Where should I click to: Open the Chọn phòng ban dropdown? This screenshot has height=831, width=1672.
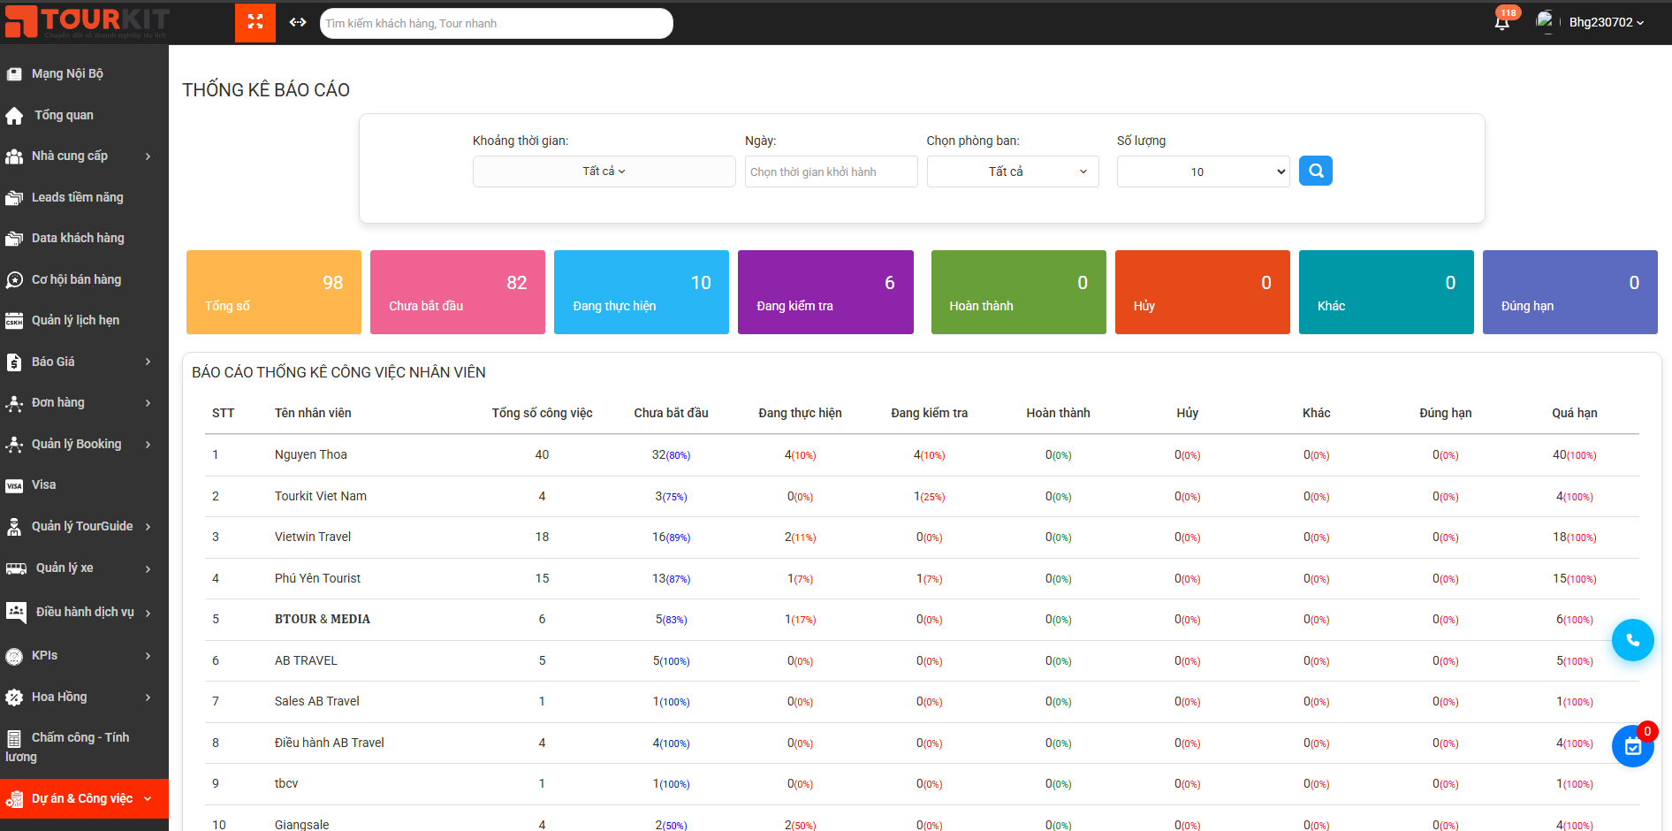[x=1013, y=172]
